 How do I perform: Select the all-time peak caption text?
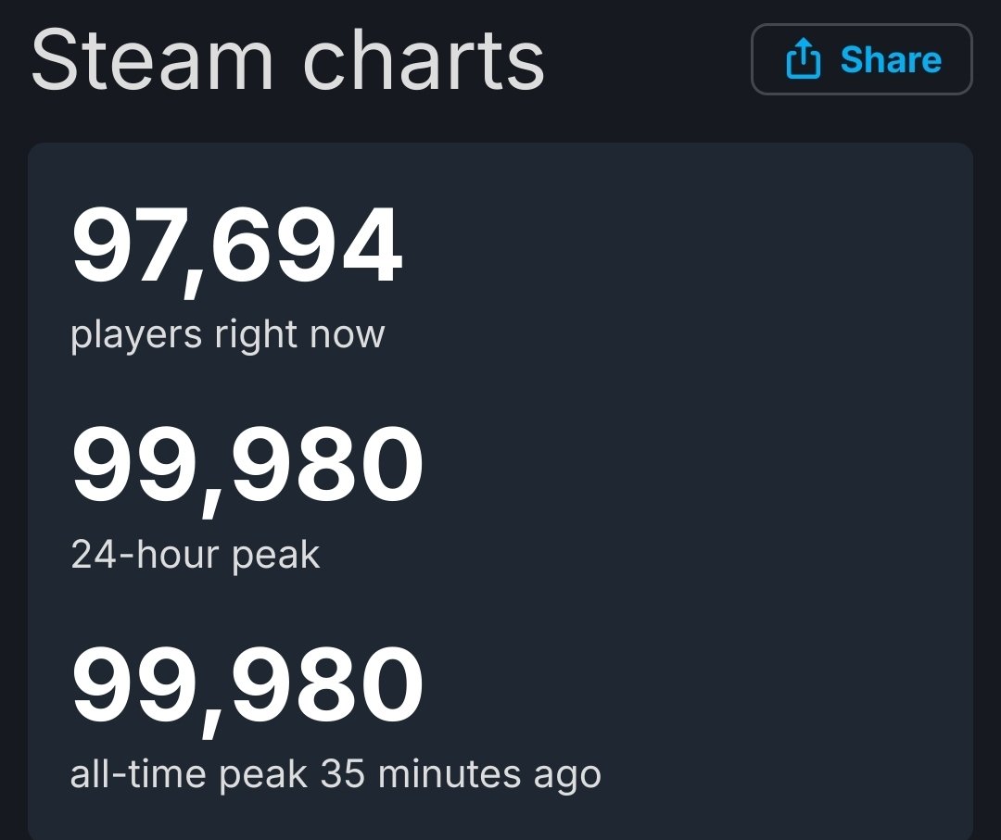(x=188, y=775)
